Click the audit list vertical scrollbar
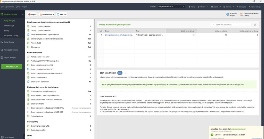 [94, 39]
